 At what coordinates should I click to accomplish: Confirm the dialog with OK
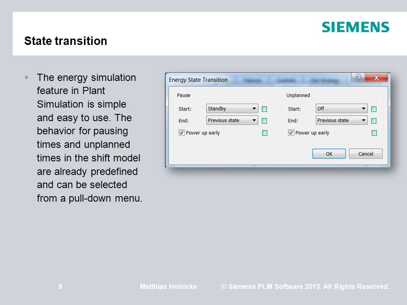[329, 154]
